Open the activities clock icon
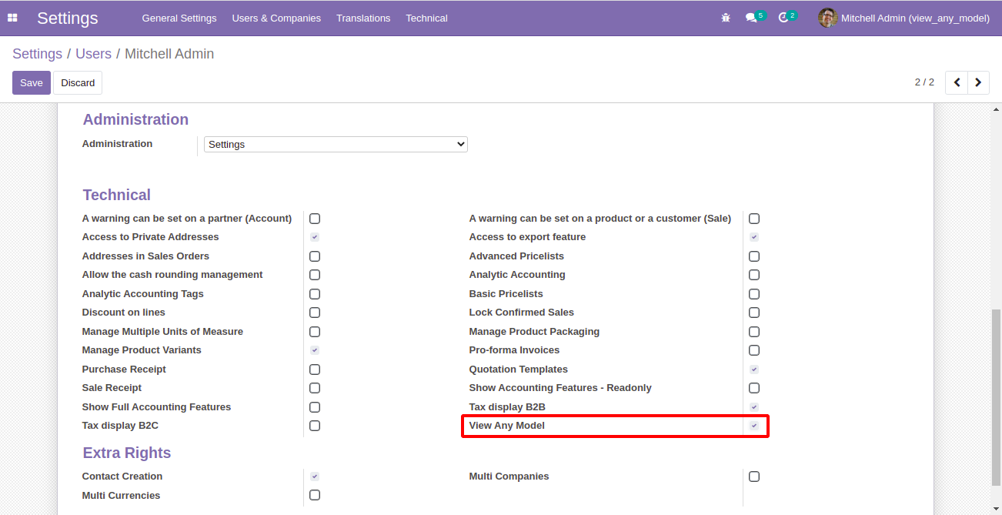Screen dimensions: 1002x515 point(783,18)
